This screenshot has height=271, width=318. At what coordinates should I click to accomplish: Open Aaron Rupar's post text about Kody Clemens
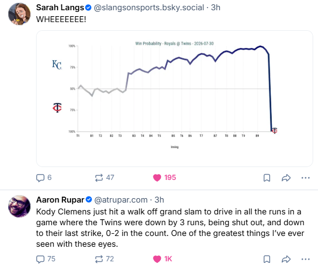point(170,228)
